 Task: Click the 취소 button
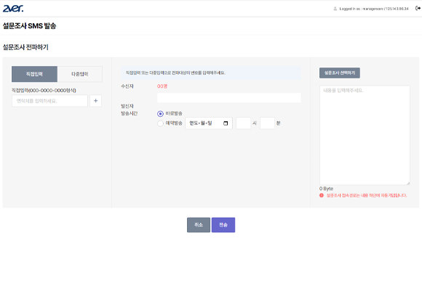coord(199,225)
